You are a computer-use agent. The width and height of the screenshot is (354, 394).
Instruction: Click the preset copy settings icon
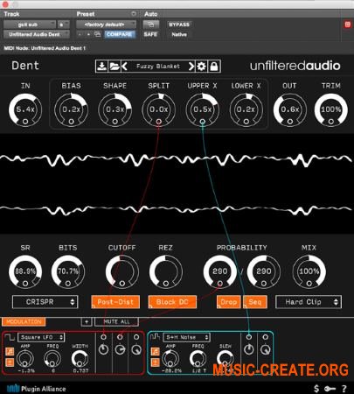pos(98,34)
